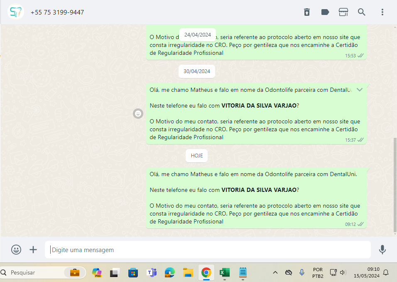The width and height of the screenshot is (397, 282).
Task: Open the clock showing 09:10 15/05/2024
Action: (366, 272)
